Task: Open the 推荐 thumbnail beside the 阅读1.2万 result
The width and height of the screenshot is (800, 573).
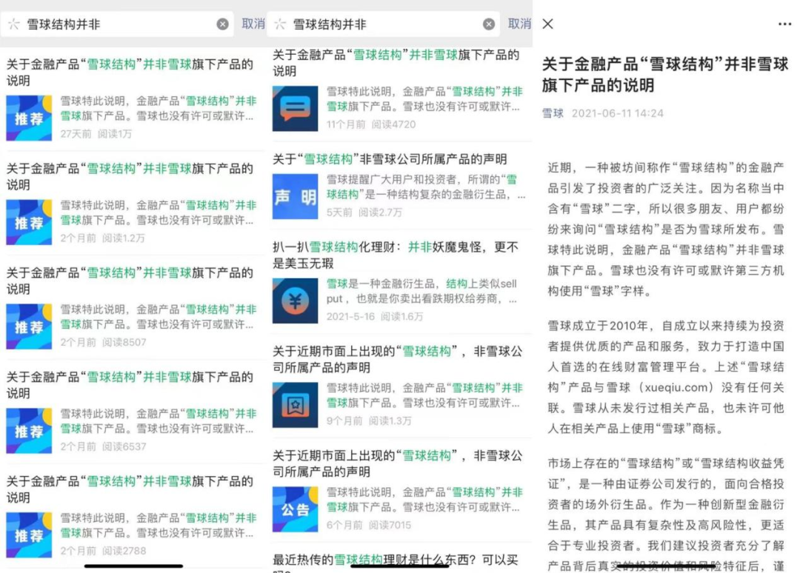Action: [x=29, y=222]
